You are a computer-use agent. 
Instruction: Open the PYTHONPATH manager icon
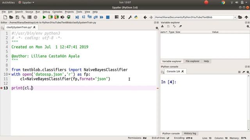coord(136,17)
